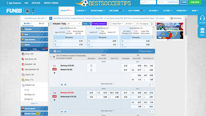Favorite the CEV U18 Women league star
206x116 pixels.
click(x=54, y=57)
